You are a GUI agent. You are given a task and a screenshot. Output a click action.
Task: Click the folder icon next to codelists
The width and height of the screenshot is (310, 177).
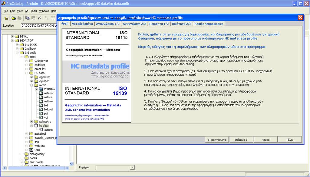(x=31, y=65)
